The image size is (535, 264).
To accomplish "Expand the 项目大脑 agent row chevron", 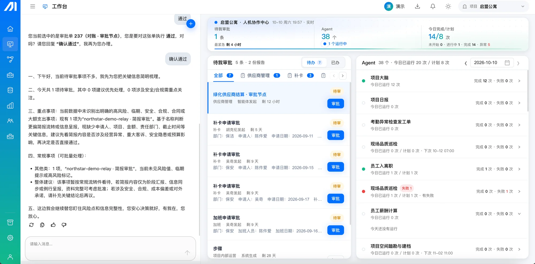I will pos(519,81).
